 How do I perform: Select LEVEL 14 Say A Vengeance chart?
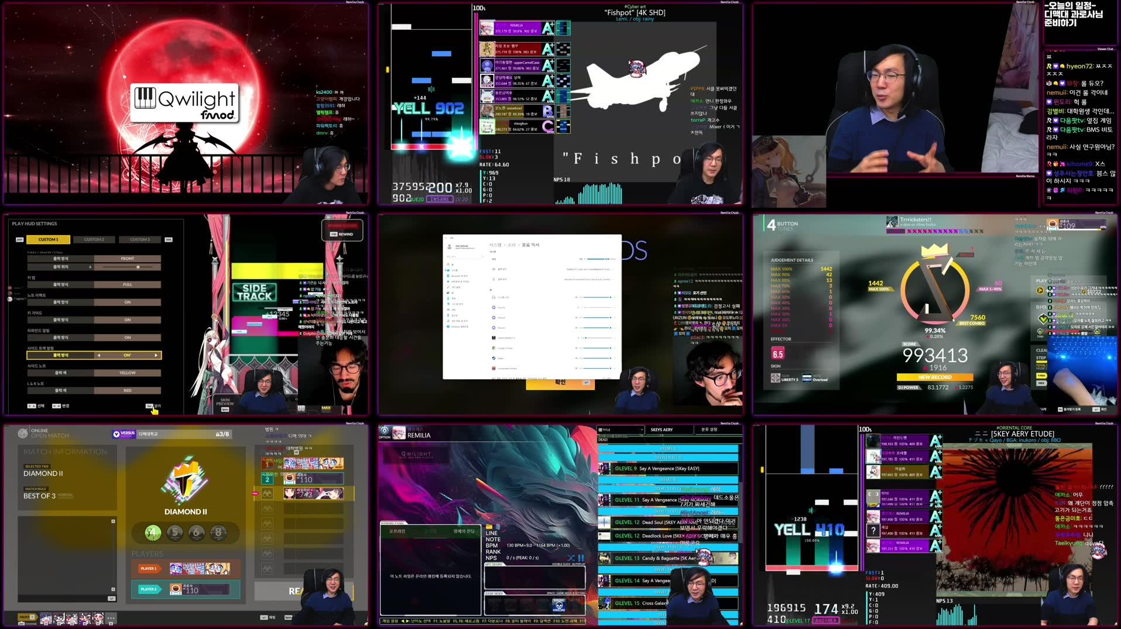(x=668, y=580)
